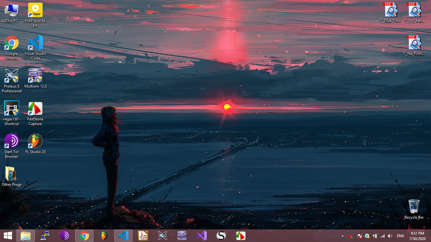Select Google Chrome desktop shortcut
Viewport: 431px width, 242px height.
[11, 48]
